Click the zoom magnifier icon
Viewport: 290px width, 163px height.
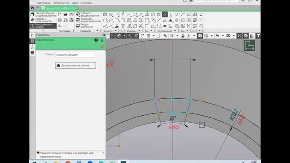pyautogui.click(x=172, y=36)
